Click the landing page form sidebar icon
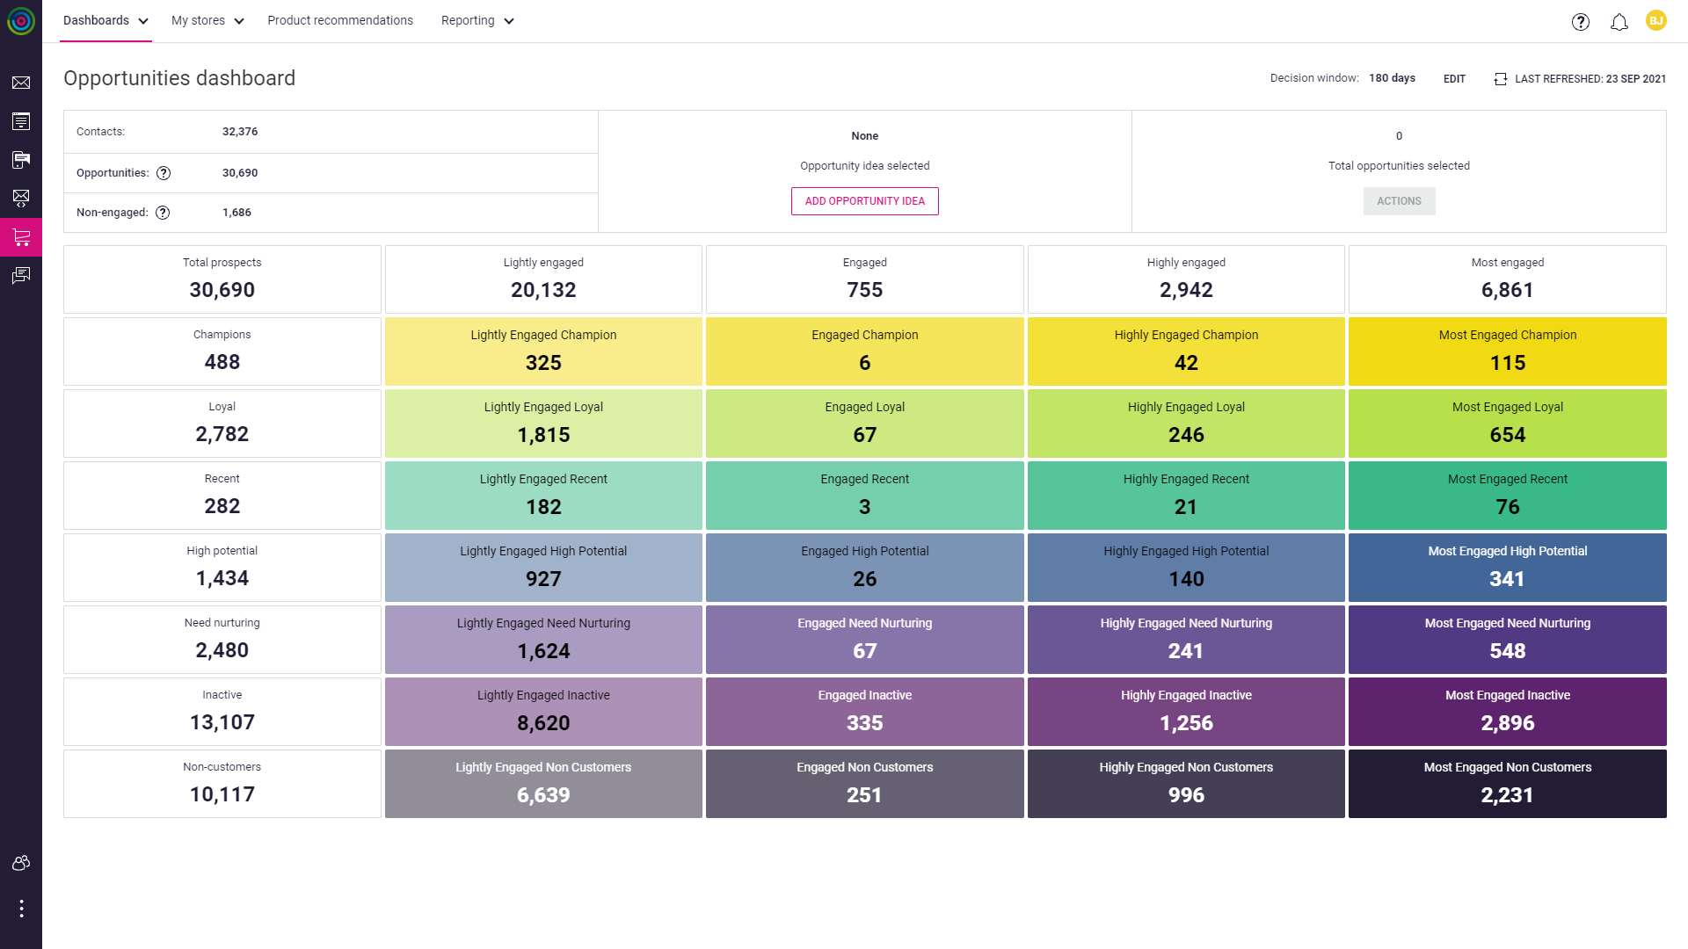Viewport: 1688px width, 949px height. pos(21,121)
